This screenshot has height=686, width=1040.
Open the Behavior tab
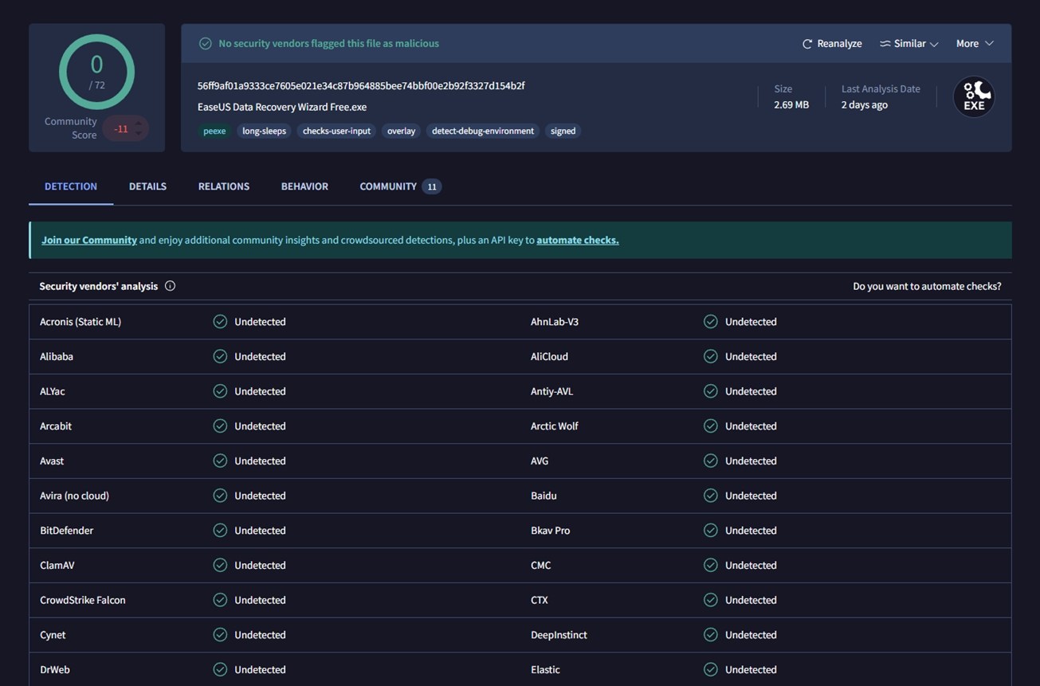tap(304, 186)
